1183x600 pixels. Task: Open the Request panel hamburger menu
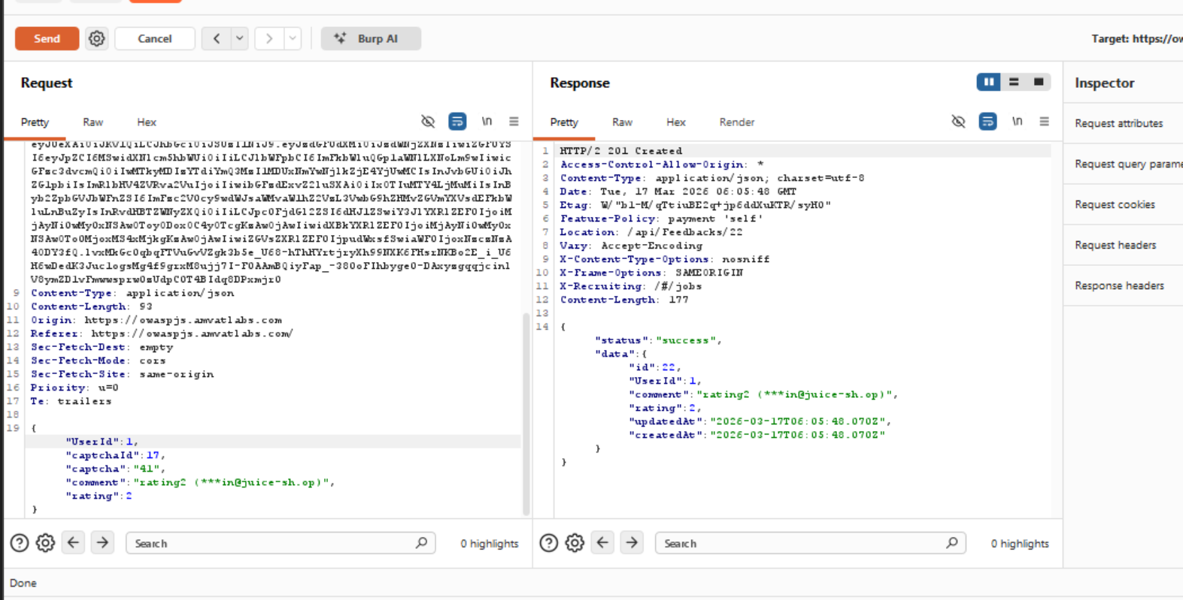514,122
